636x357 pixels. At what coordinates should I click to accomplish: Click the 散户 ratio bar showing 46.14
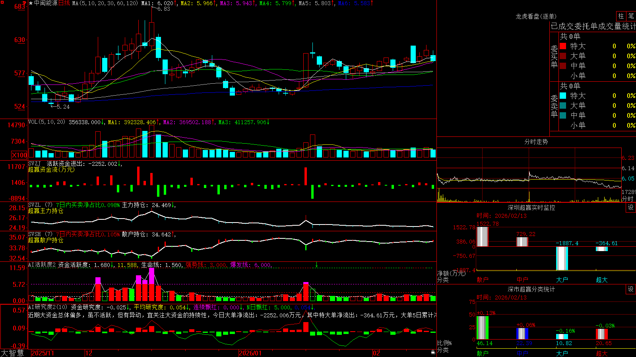coord(483,328)
